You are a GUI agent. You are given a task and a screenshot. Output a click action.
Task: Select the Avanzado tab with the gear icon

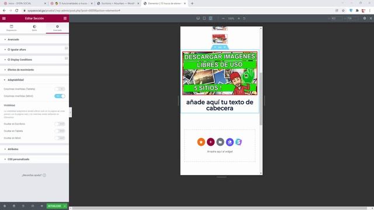coord(57,28)
